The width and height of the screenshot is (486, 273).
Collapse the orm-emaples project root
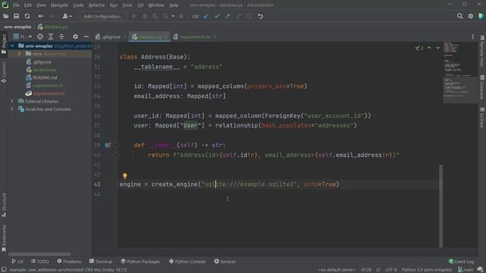(12, 45)
